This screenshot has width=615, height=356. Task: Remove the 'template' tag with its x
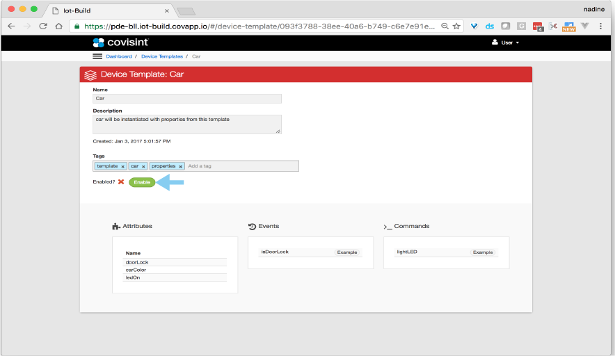(x=122, y=167)
